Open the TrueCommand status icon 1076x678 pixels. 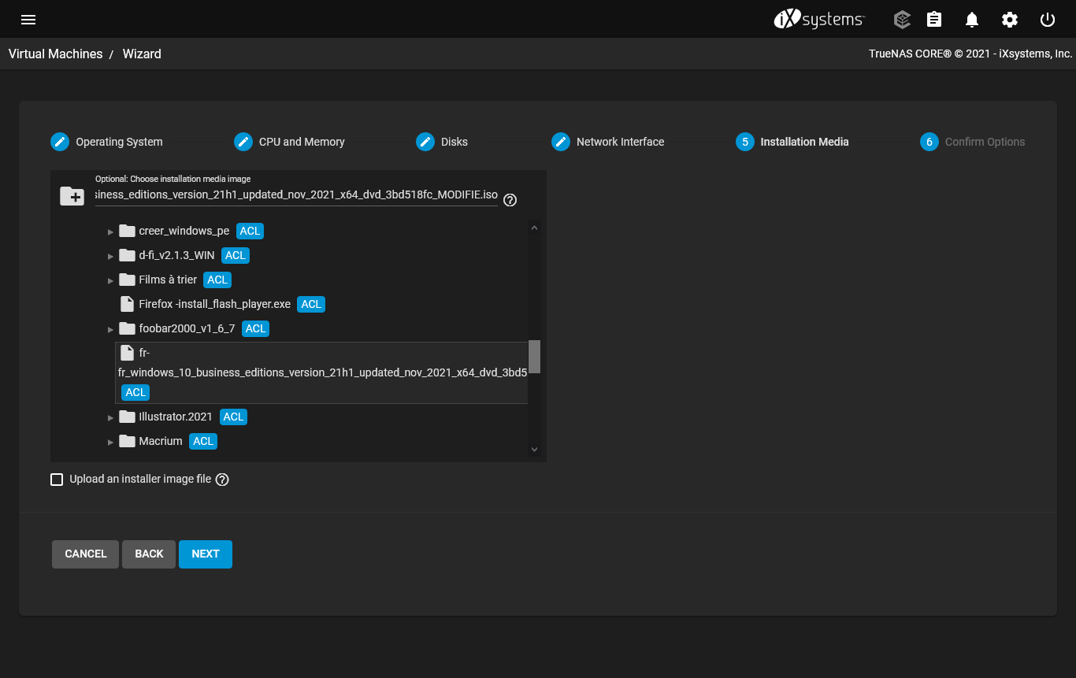point(902,20)
